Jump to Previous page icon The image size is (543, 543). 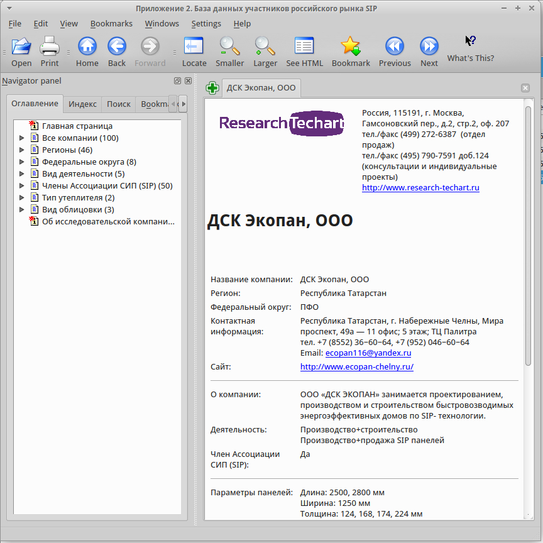(395, 47)
